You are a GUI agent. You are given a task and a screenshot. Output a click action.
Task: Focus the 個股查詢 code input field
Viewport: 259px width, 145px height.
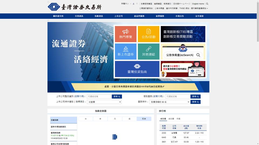(178, 96)
